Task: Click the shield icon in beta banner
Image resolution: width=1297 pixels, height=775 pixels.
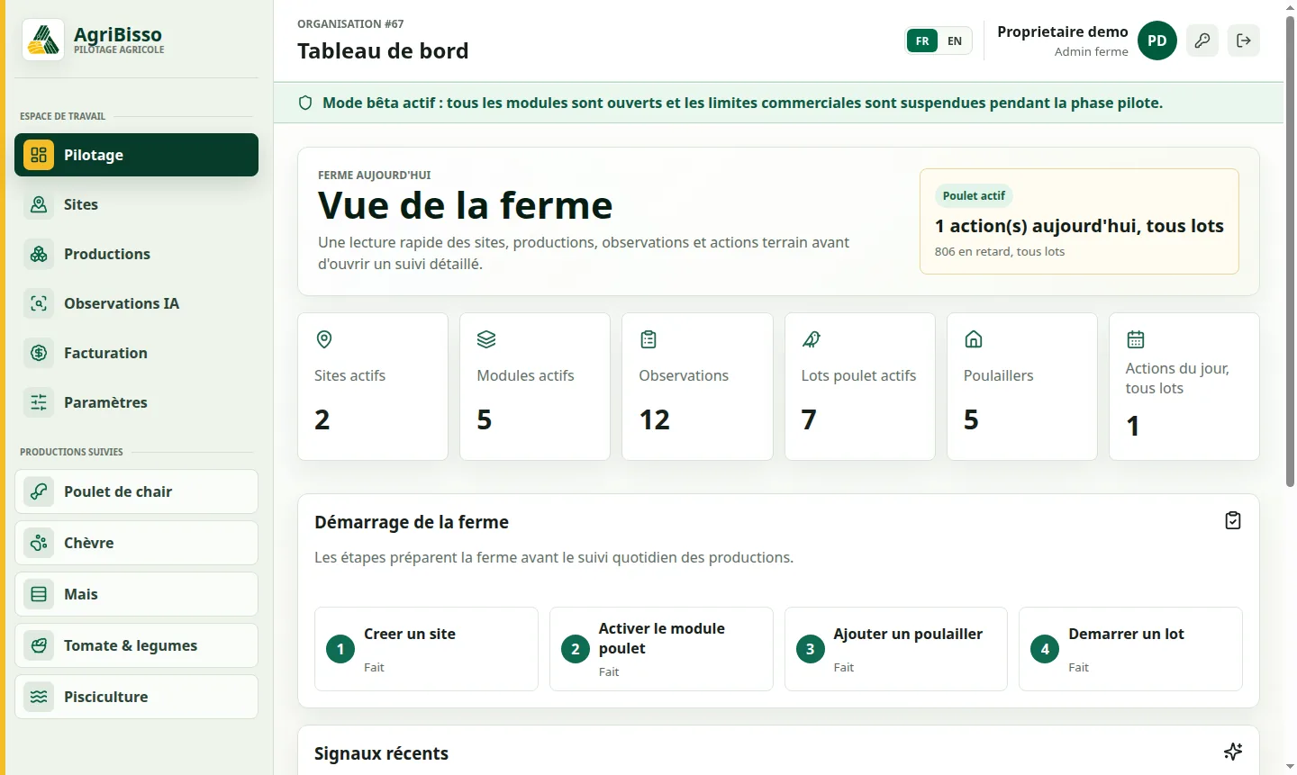Action: pyautogui.click(x=305, y=103)
